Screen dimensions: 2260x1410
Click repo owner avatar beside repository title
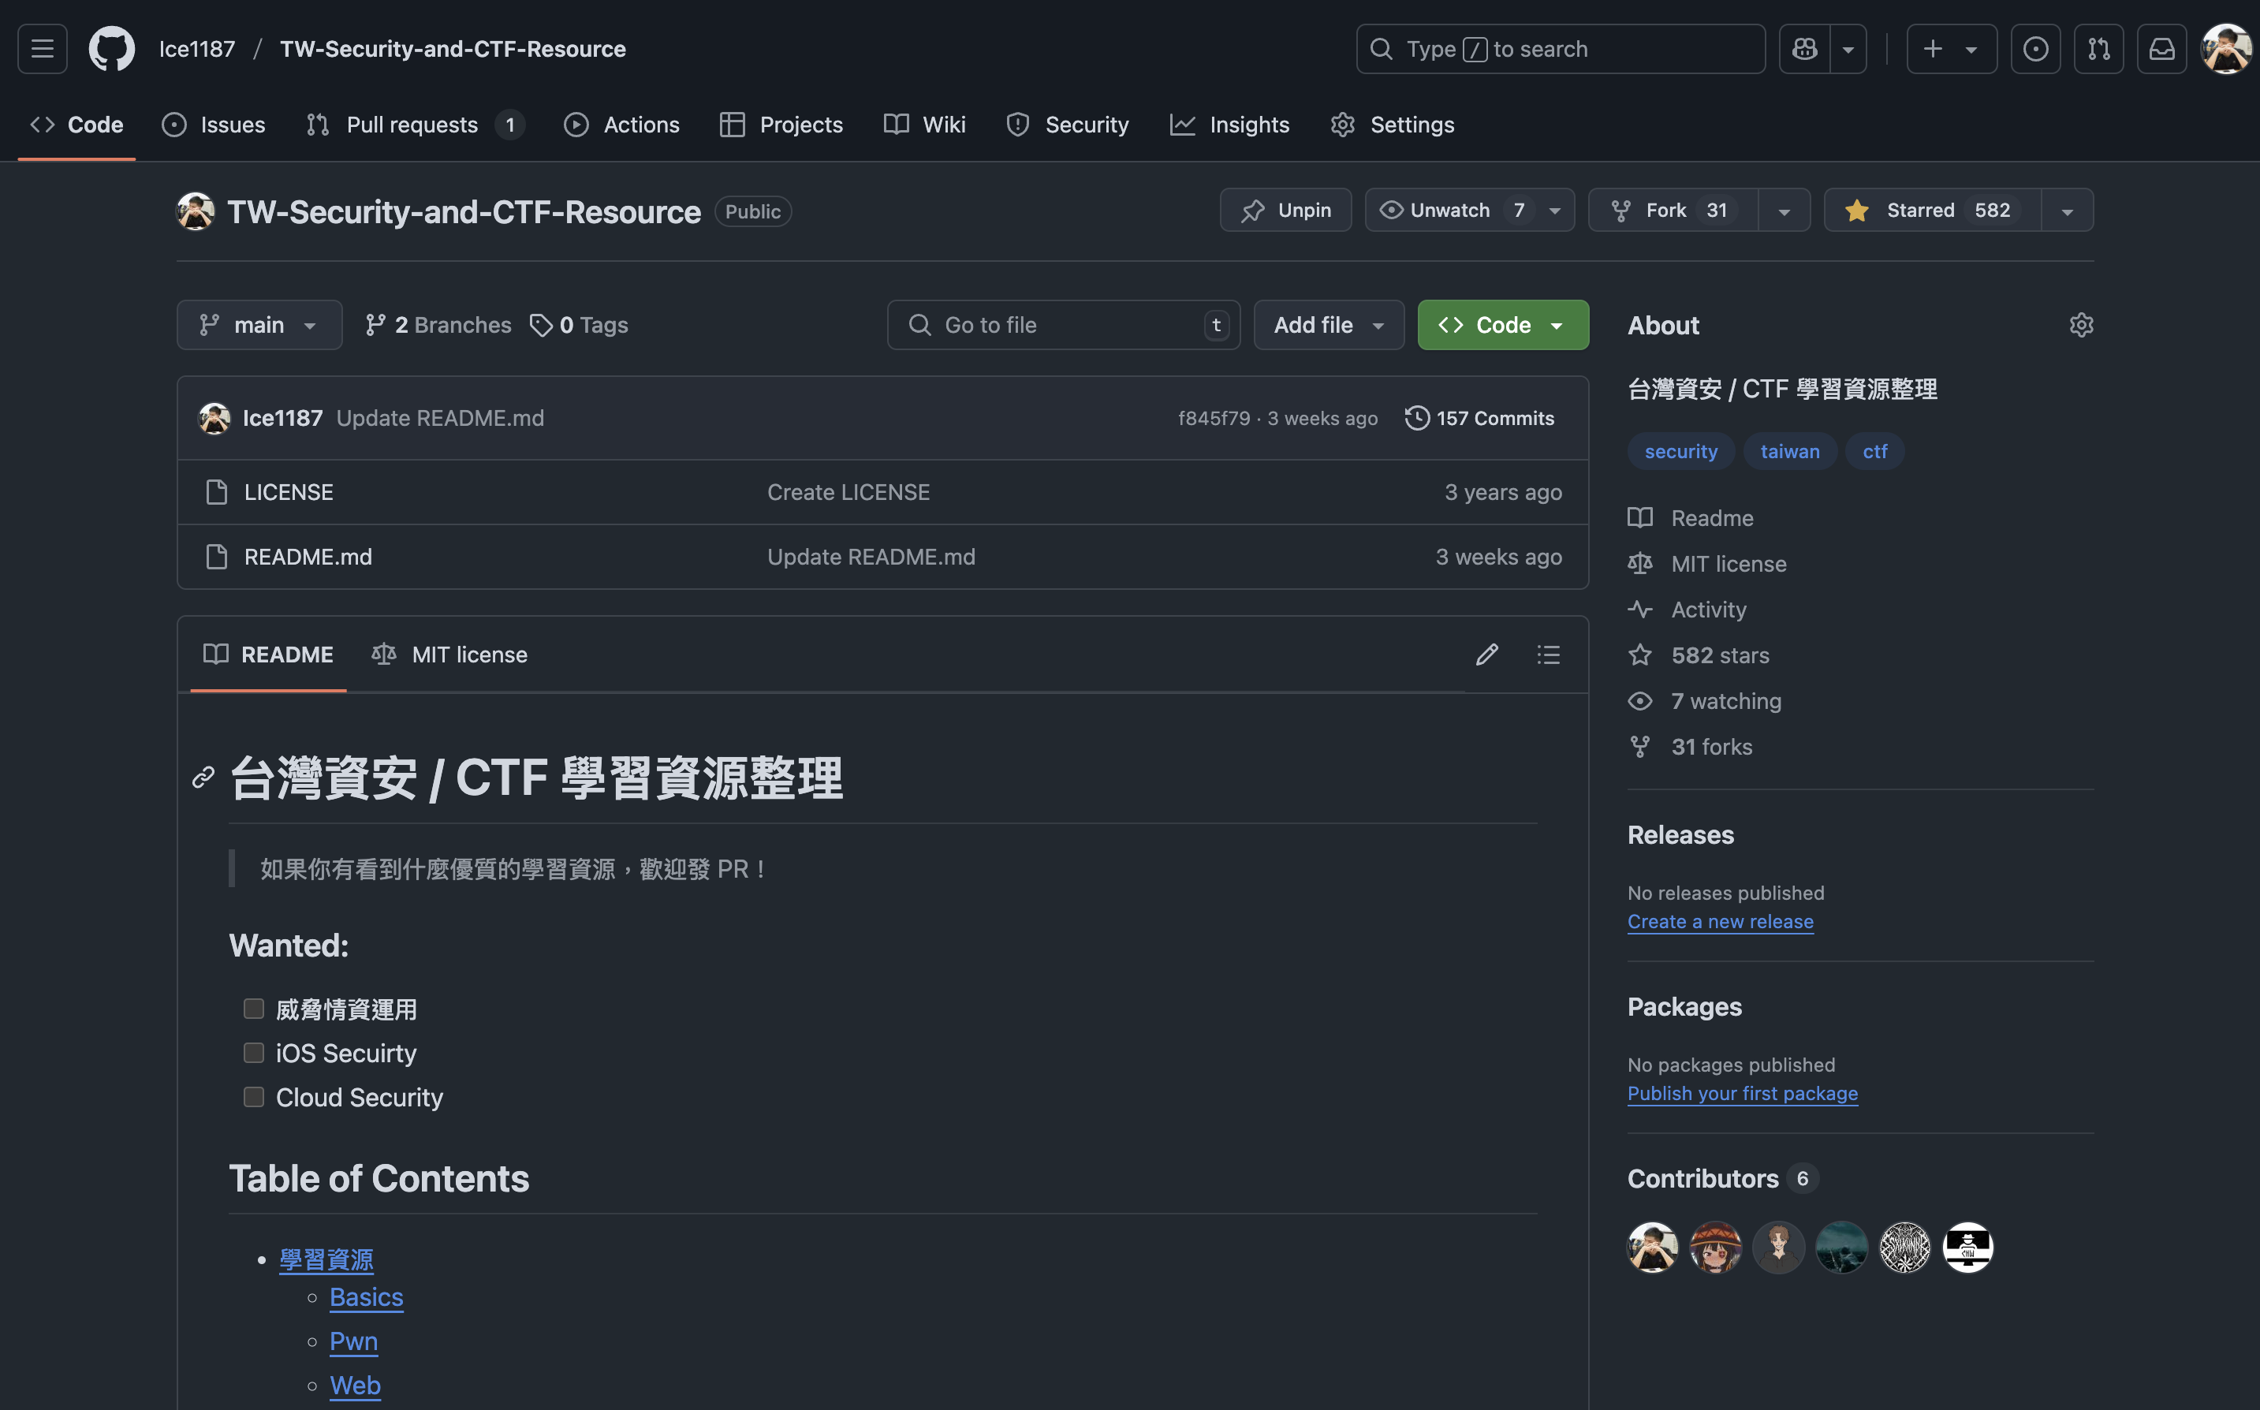pyautogui.click(x=196, y=211)
